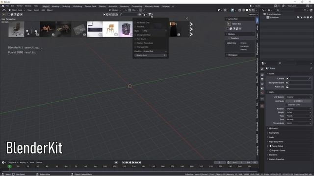This screenshot has width=314, height=176.
Task: Toggle Separate Units checkbox
Action: 287,105
